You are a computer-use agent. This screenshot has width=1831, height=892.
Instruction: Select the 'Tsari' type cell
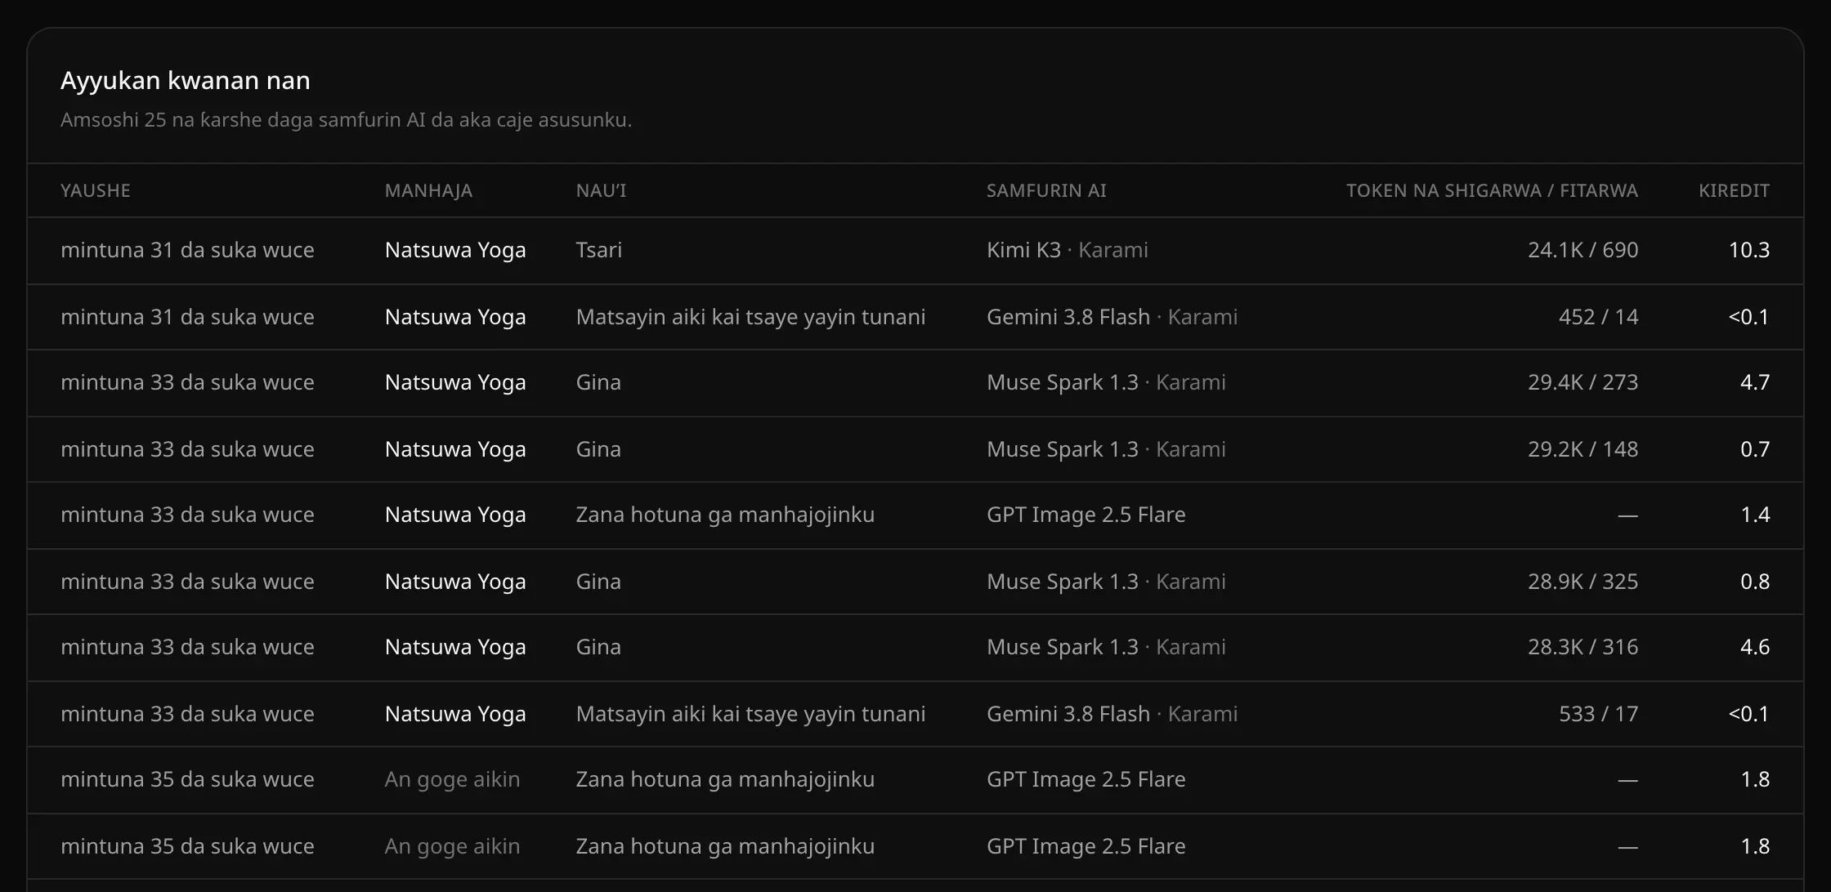[x=598, y=250]
